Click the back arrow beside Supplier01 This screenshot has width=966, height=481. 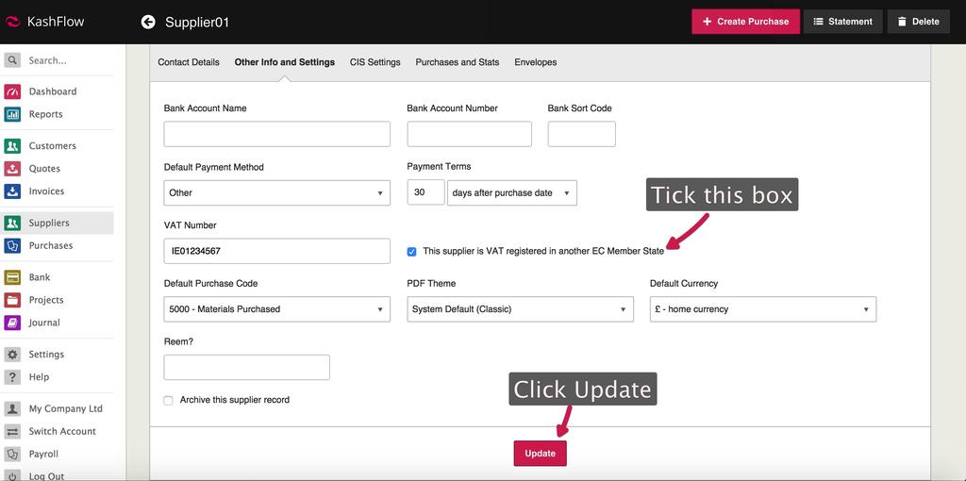coord(148,22)
